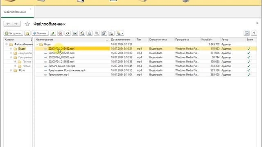Click the Всем column header
The image size is (262, 147).
pyautogui.click(x=251, y=40)
